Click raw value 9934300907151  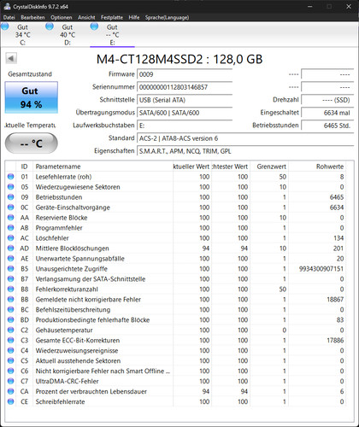(x=321, y=269)
